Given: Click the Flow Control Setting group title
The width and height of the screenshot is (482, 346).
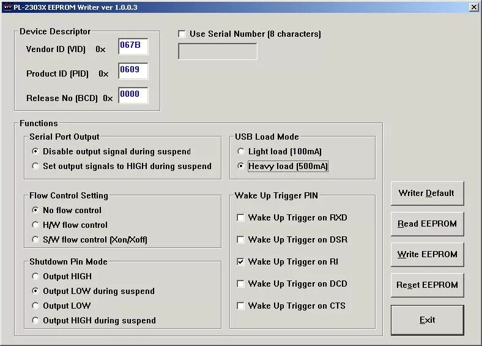Looking at the screenshot, I should pyautogui.click(x=69, y=196).
